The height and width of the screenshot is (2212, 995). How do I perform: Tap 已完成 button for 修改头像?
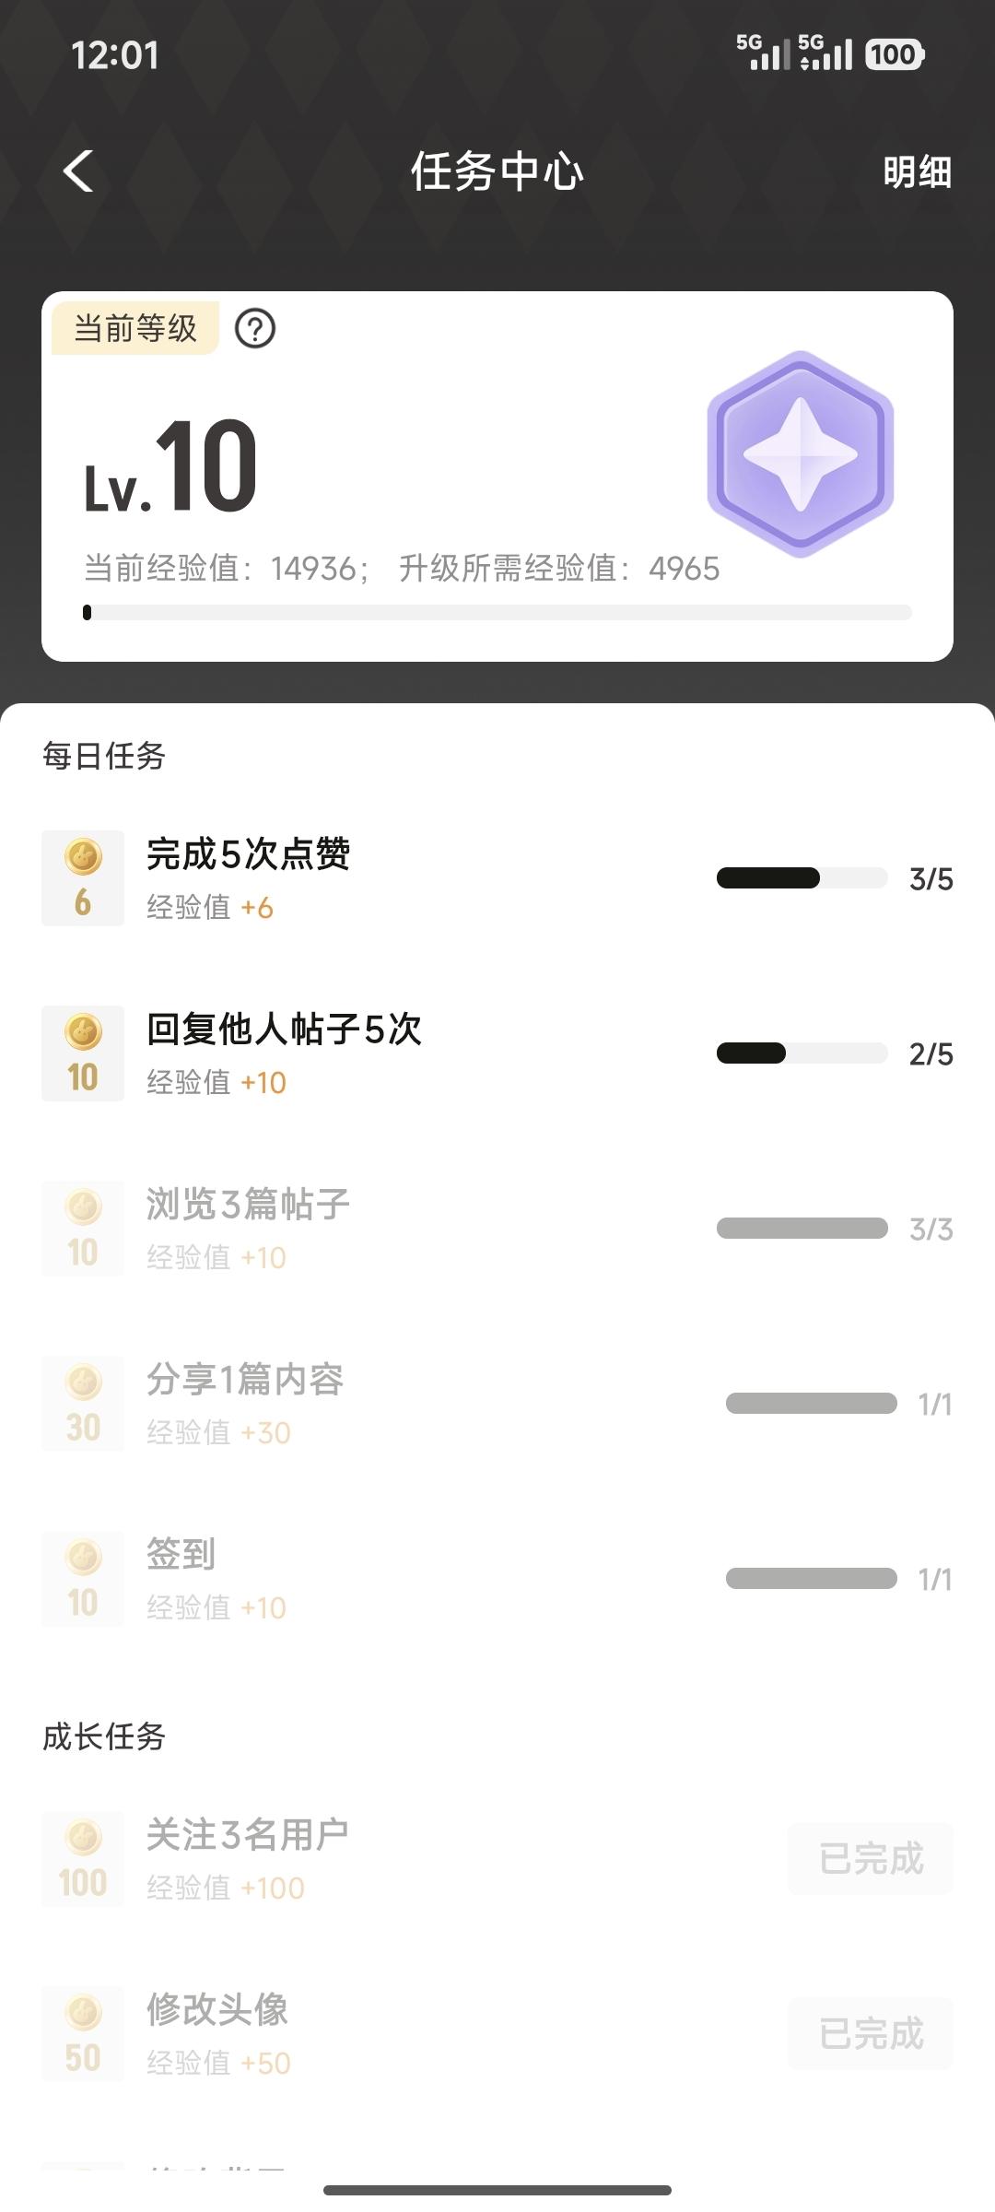(x=871, y=2034)
